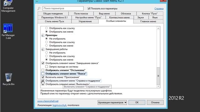Select Не отображать under Завершение работы

coord(47,53)
